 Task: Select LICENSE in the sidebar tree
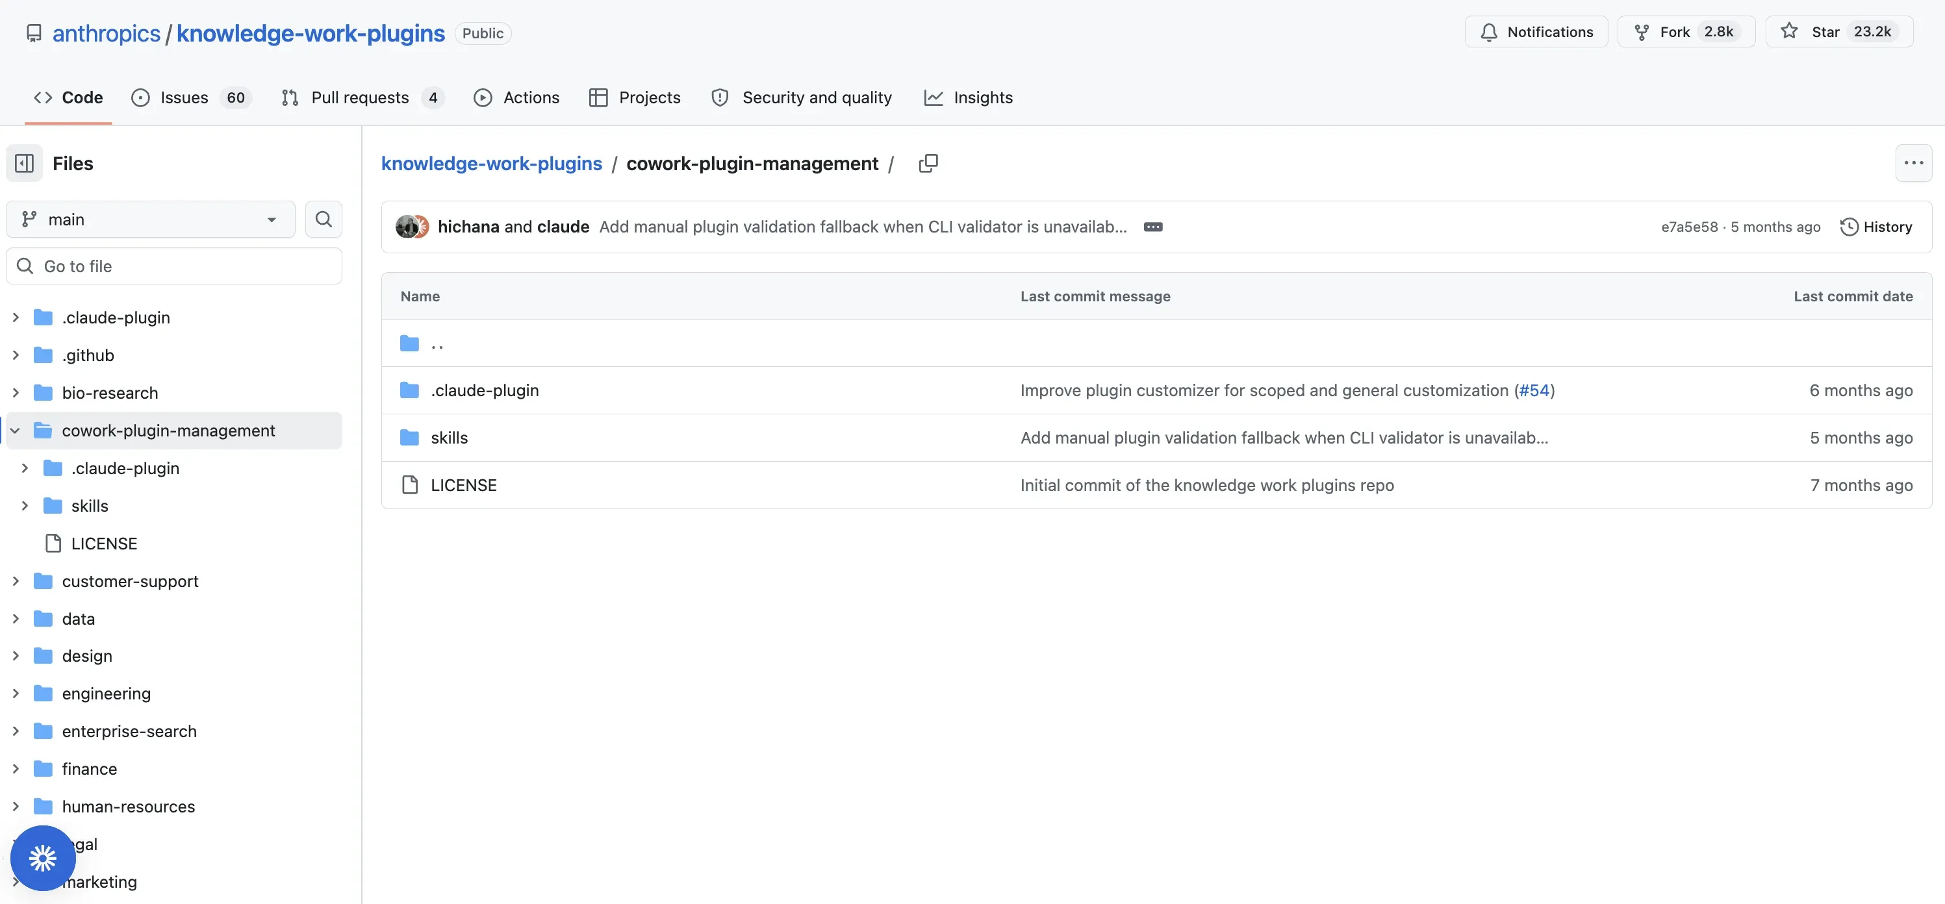click(104, 544)
